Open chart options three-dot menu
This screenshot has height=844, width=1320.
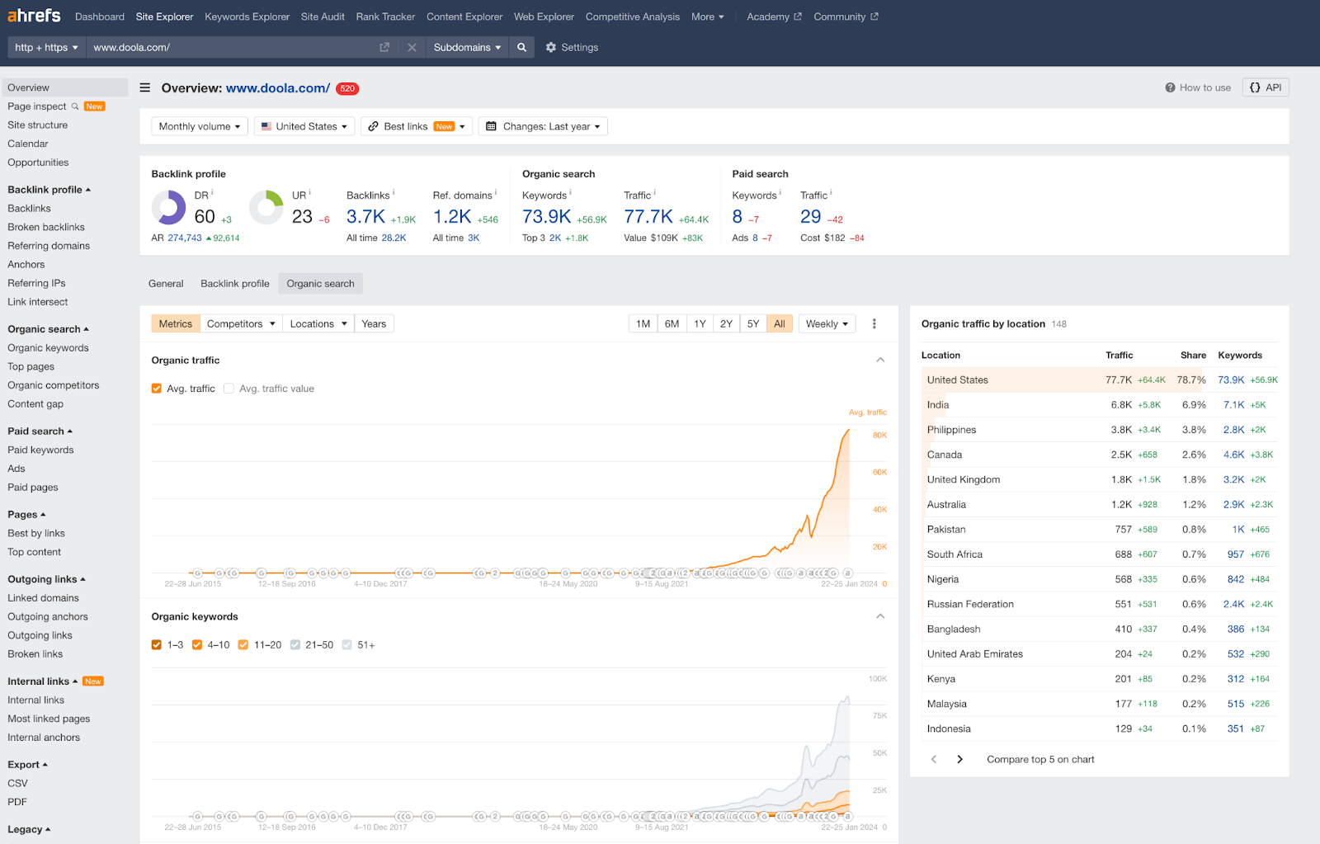pos(874,323)
